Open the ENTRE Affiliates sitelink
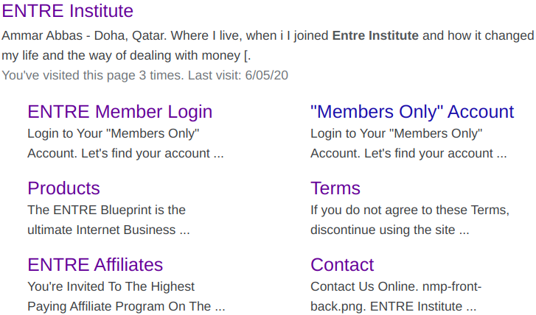 (95, 265)
